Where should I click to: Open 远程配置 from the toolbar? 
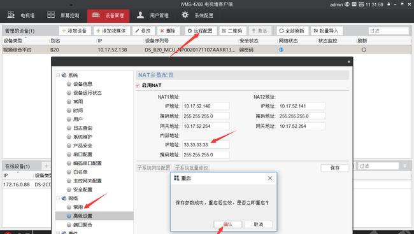point(201,31)
